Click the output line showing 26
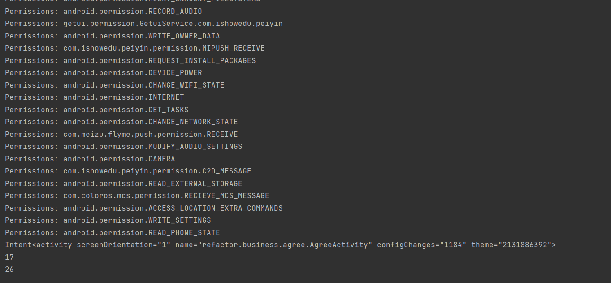 (x=9, y=269)
